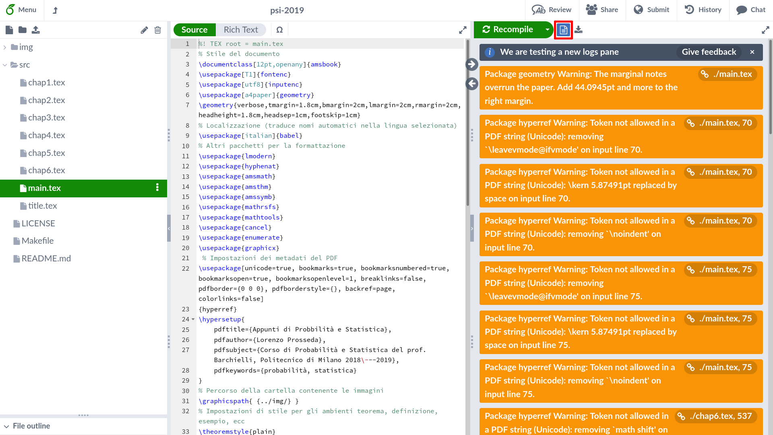Collapse the src folder

pos(5,64)
